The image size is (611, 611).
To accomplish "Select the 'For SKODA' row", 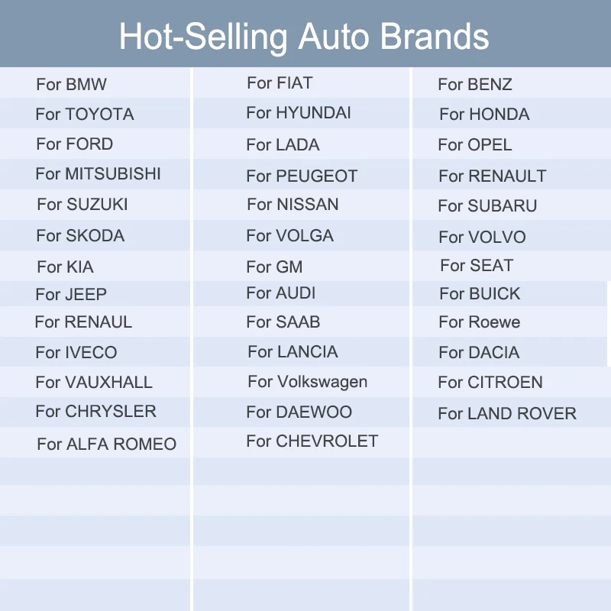I will click(x=80, y=235).
